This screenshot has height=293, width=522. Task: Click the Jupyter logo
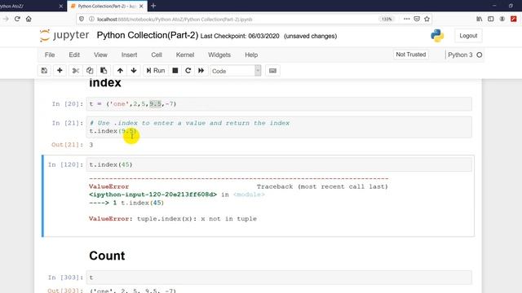(64, 35)
